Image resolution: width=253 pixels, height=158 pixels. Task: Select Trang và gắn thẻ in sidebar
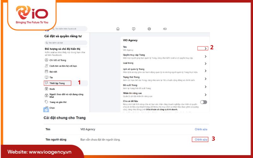coord(58,102)
